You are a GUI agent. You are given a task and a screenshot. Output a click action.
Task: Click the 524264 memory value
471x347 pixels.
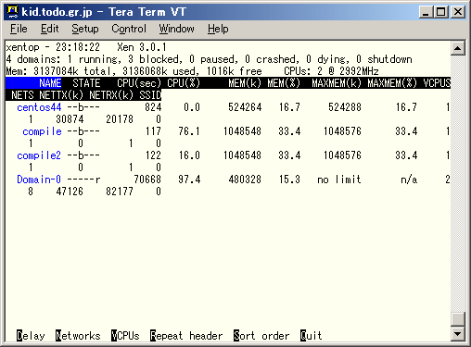pyautogui.click(x=245, y=107)
